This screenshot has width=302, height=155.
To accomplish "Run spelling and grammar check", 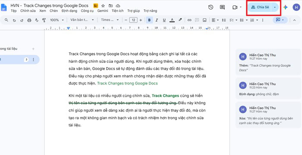I will pos(37,20).
